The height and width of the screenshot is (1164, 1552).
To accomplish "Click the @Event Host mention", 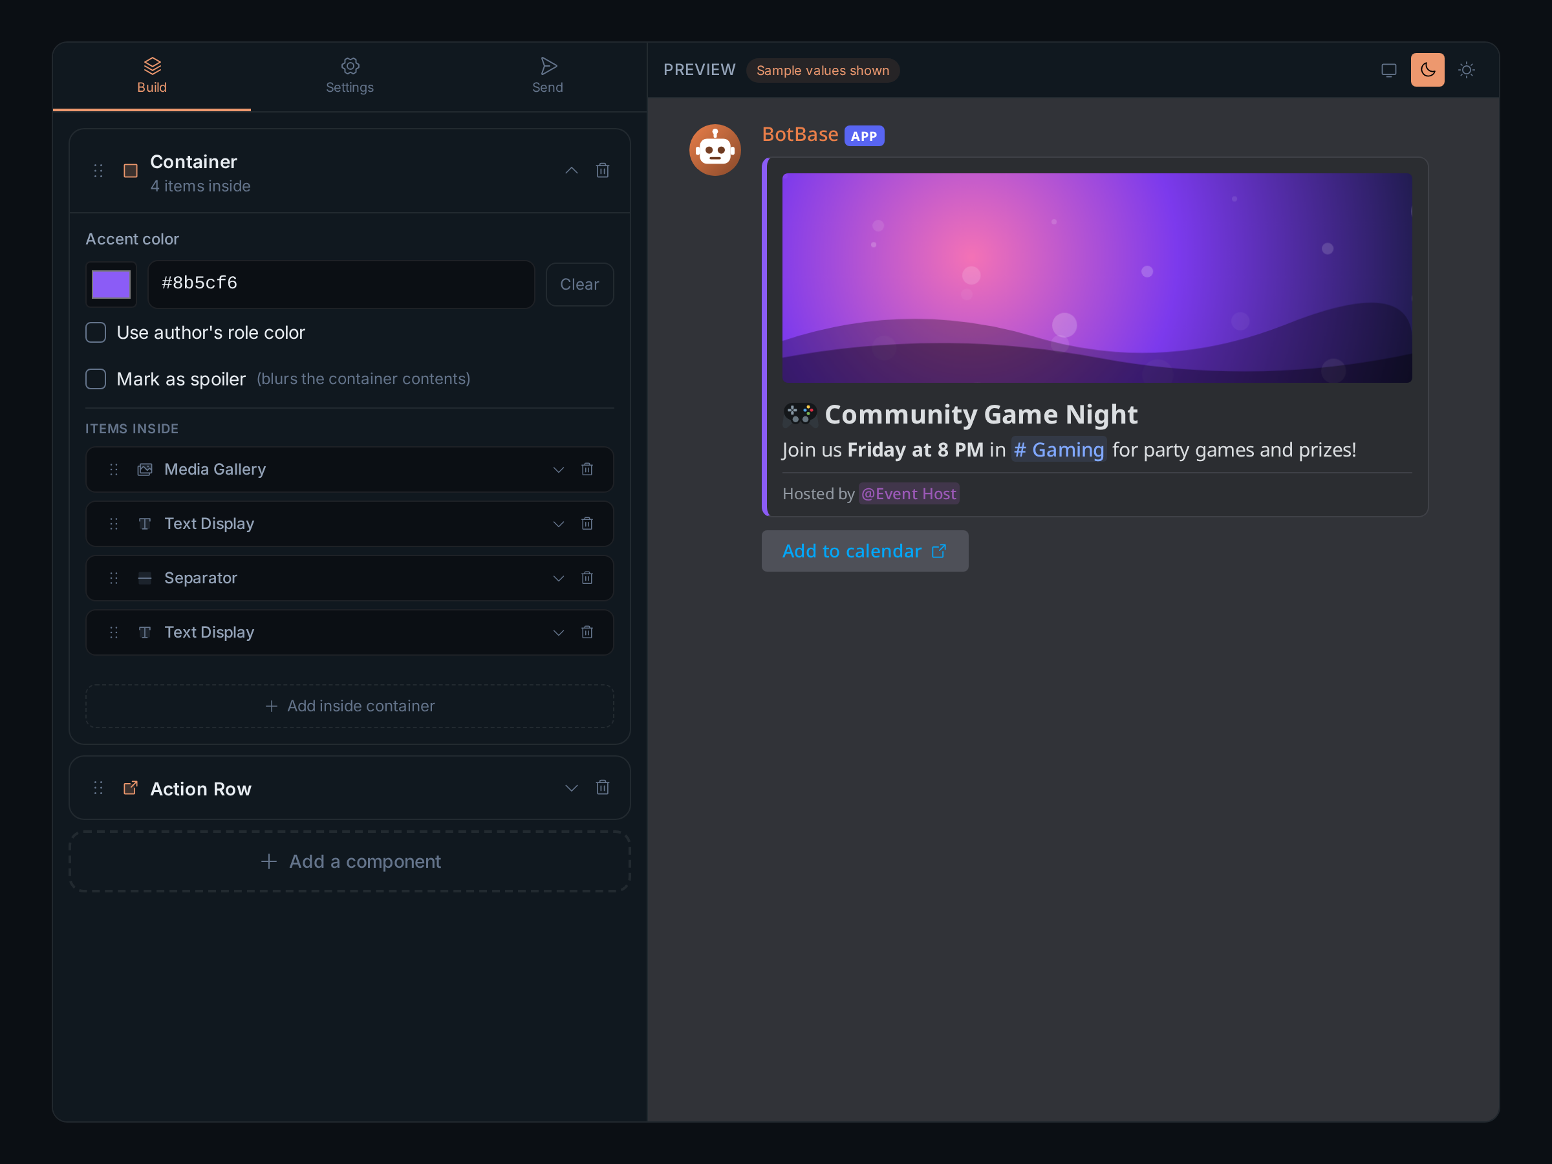I will (909, 494).
